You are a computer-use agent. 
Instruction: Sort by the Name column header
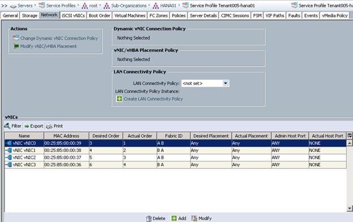tap(24, 136)
